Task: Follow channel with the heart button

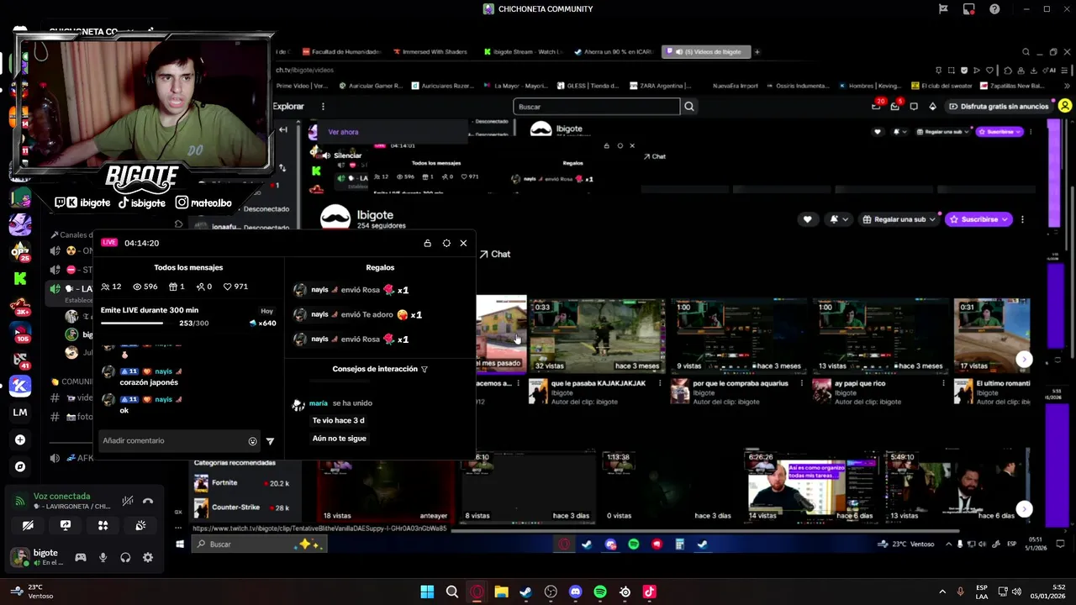Action: 807,219
